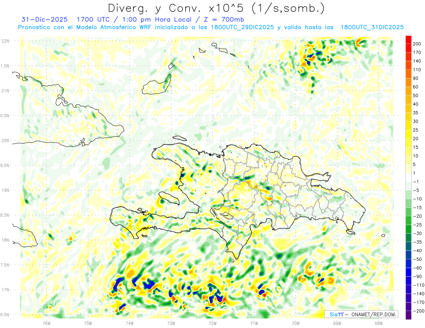Click the '200' label on the color bar
Screen dimensions: 425x328
click(x=417, y=44)
